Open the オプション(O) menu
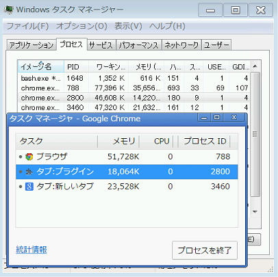This screenshot has width=278, height=277. coord(81,26)
